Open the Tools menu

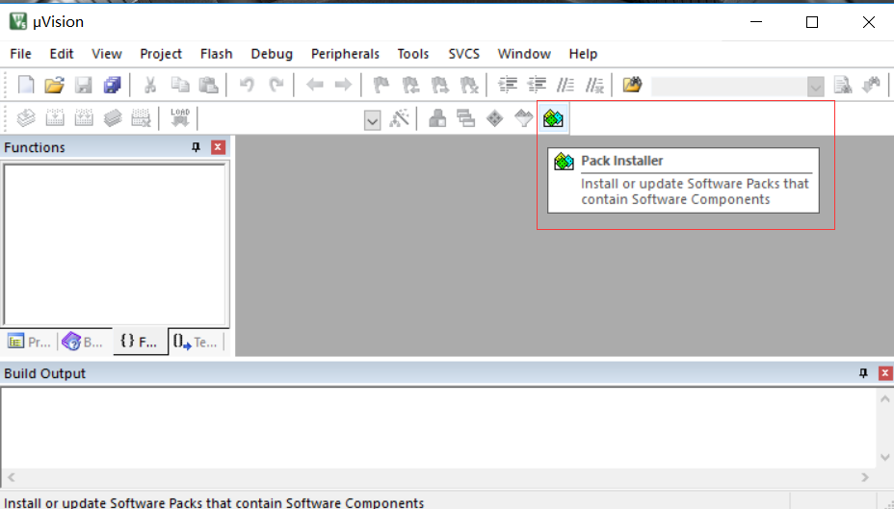pyautogui.click(x=412, y=54)
